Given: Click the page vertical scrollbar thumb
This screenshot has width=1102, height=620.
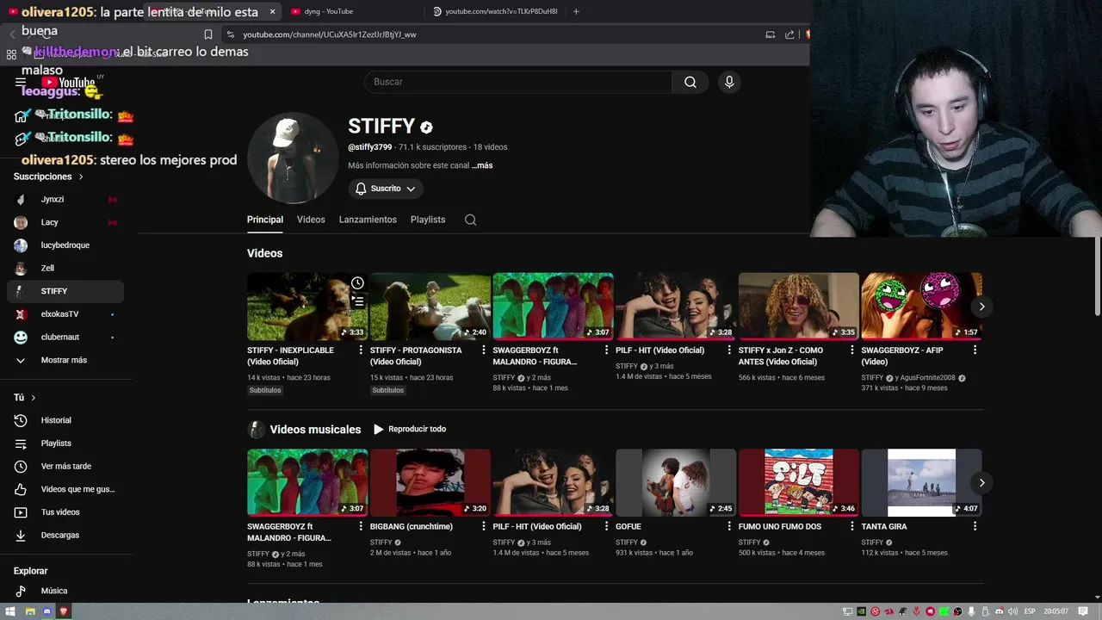Looking at the screenshot, I should (1097, 276).
